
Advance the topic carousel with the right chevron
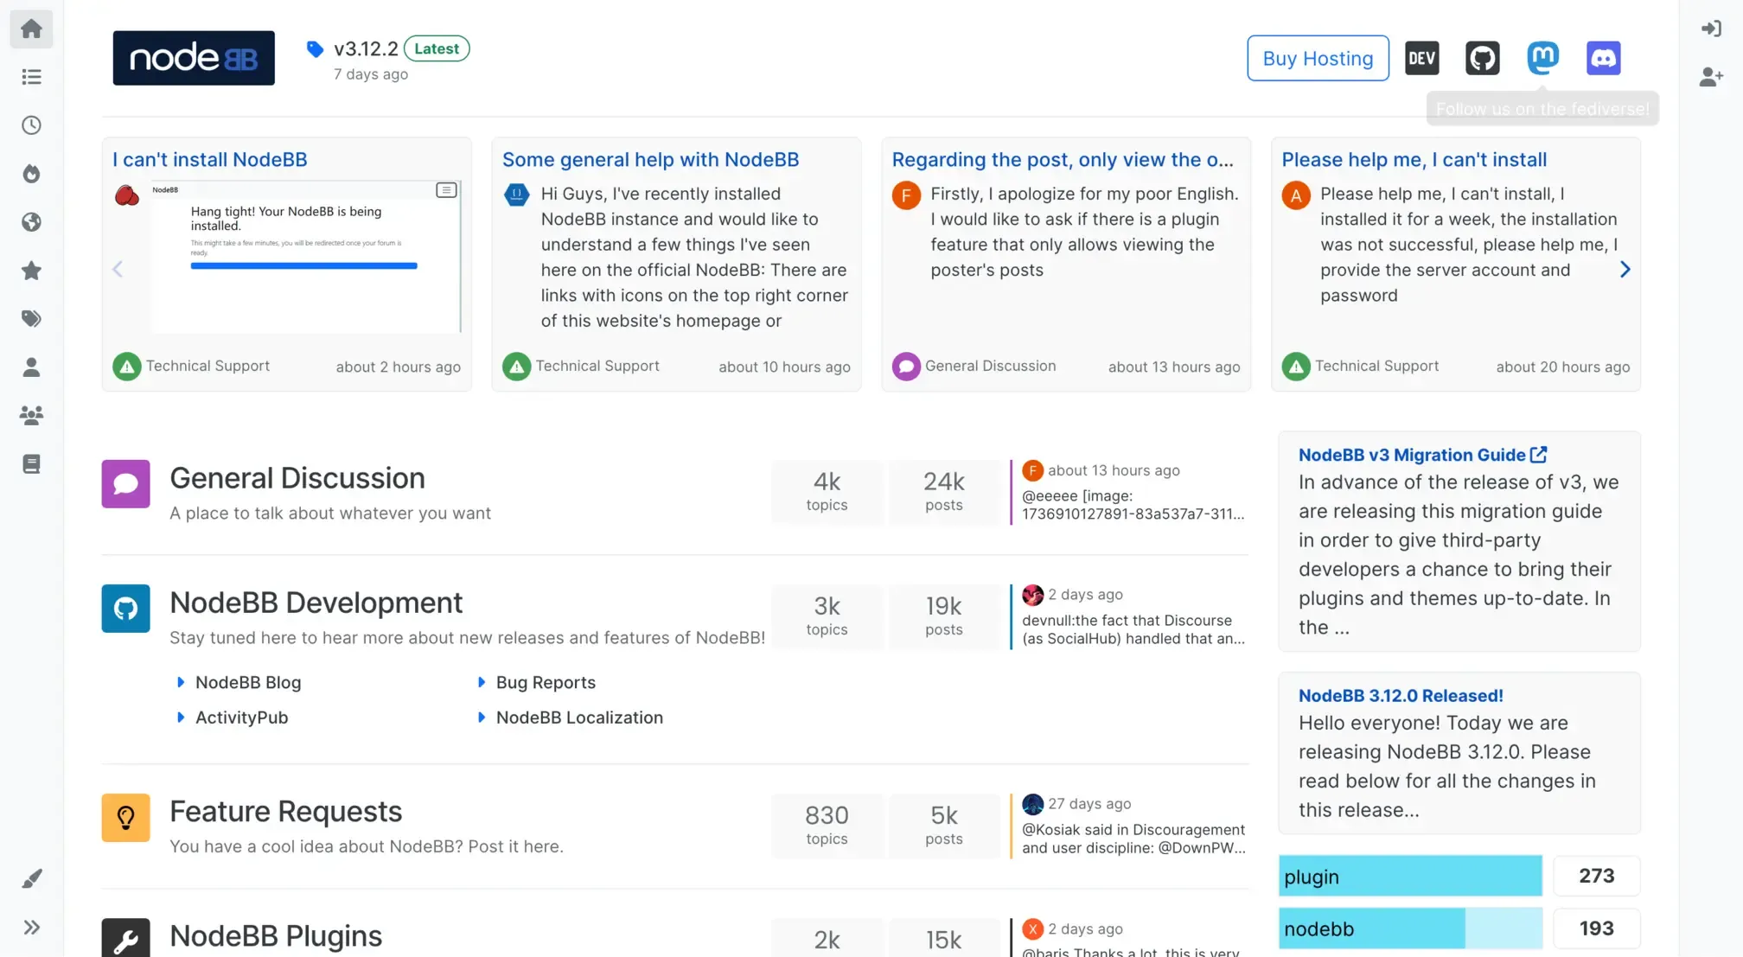click(1625, 269)
